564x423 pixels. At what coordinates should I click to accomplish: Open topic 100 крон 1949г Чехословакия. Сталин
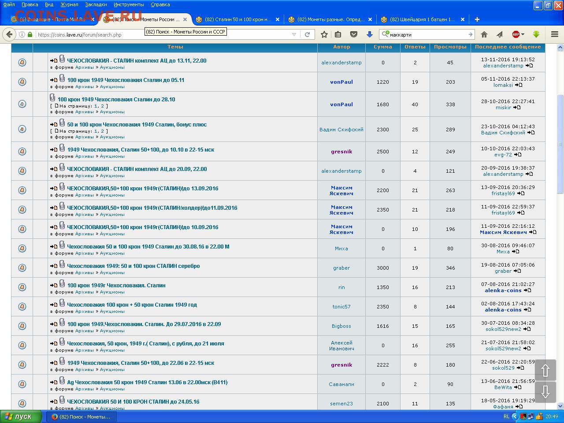[116, 286]
